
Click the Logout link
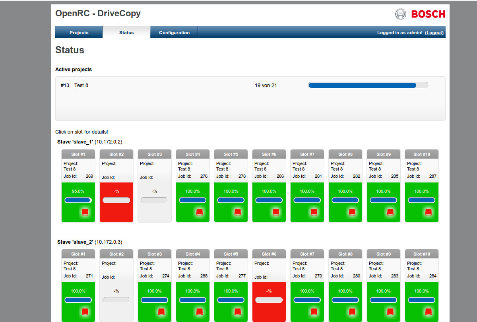coord(434,33)
